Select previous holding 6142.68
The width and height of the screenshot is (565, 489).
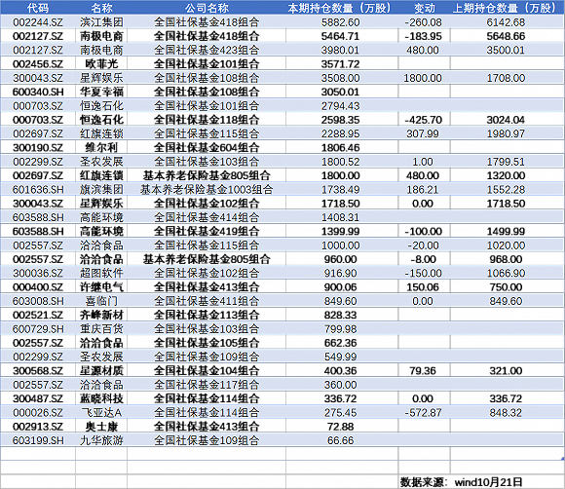click(506, 22)
